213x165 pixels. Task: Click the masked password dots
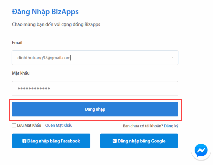[x=34, y=88]
